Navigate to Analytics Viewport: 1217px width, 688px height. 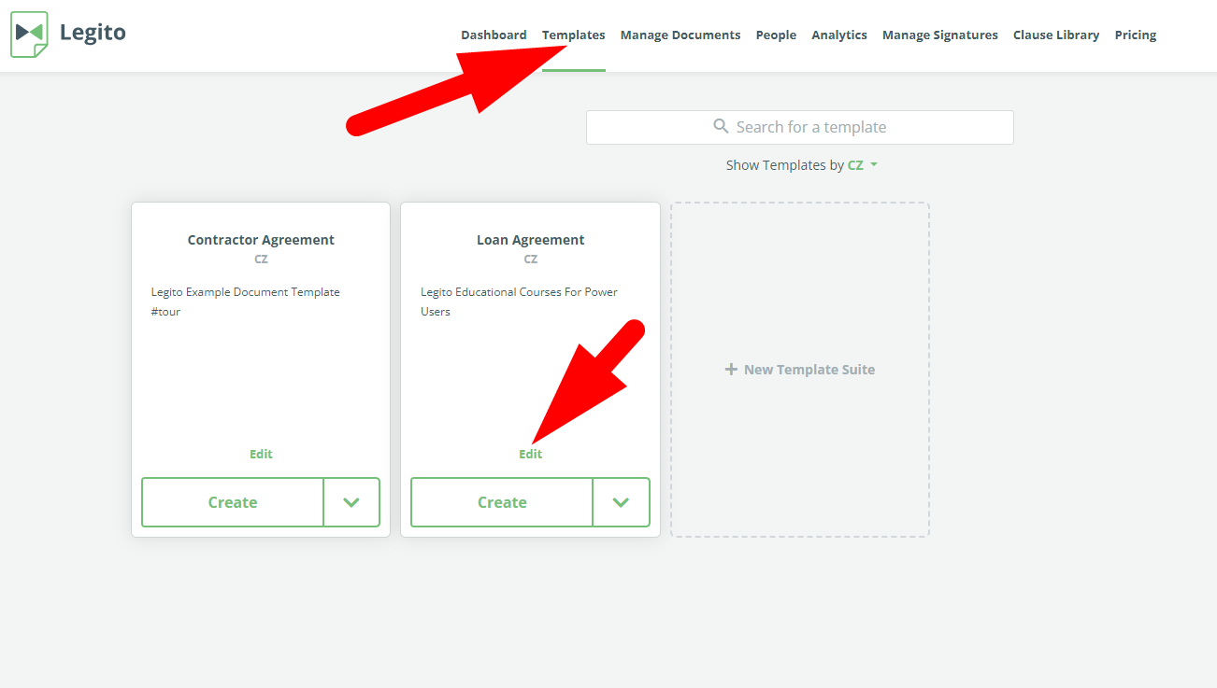(x=838, y=35)
